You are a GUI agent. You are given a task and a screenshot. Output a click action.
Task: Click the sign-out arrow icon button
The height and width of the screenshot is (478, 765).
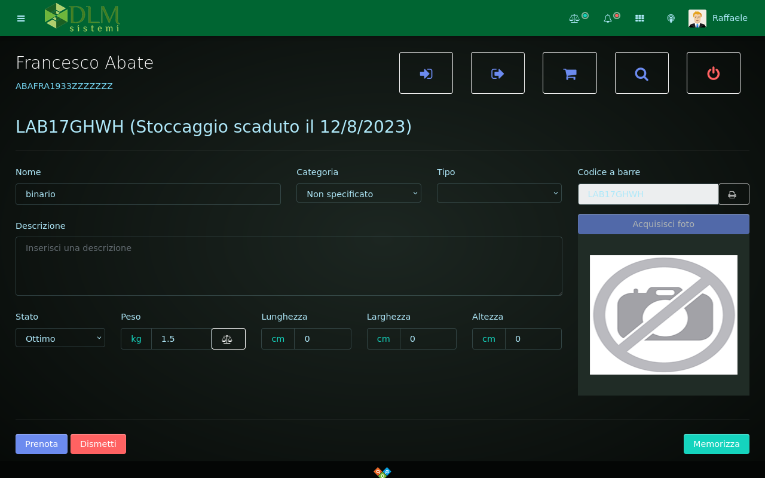pos(498,73)
